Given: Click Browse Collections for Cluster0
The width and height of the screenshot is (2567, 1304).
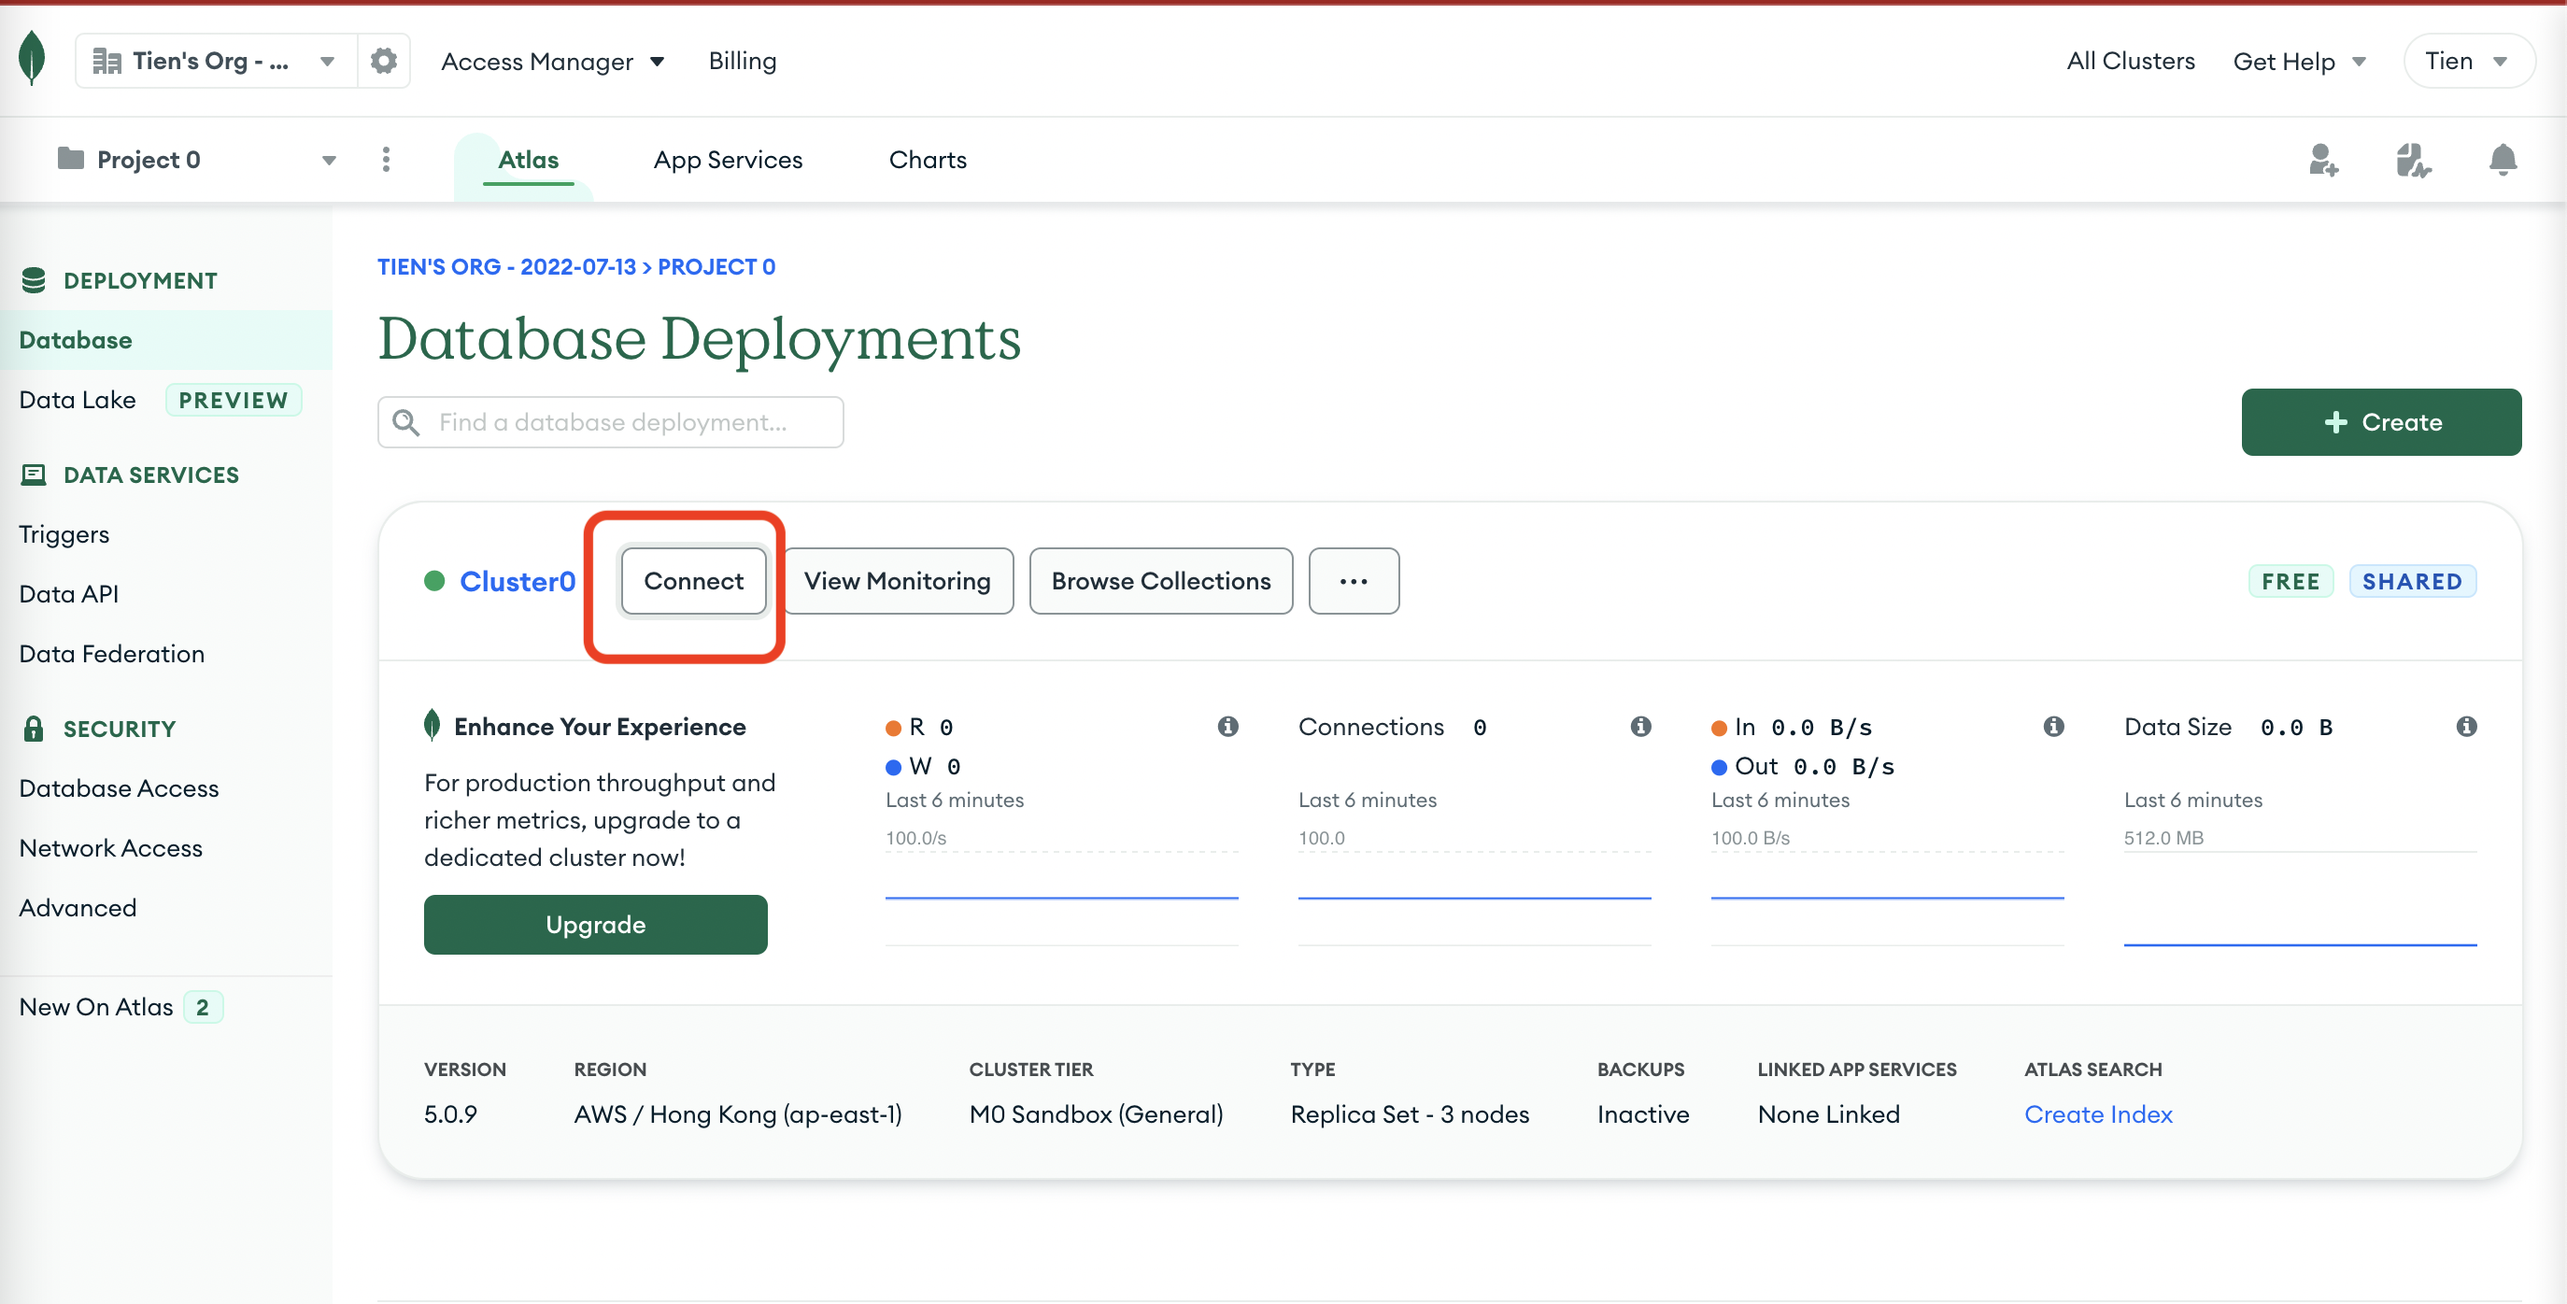Looking at the screenshot, I should tap(1161, 581).
